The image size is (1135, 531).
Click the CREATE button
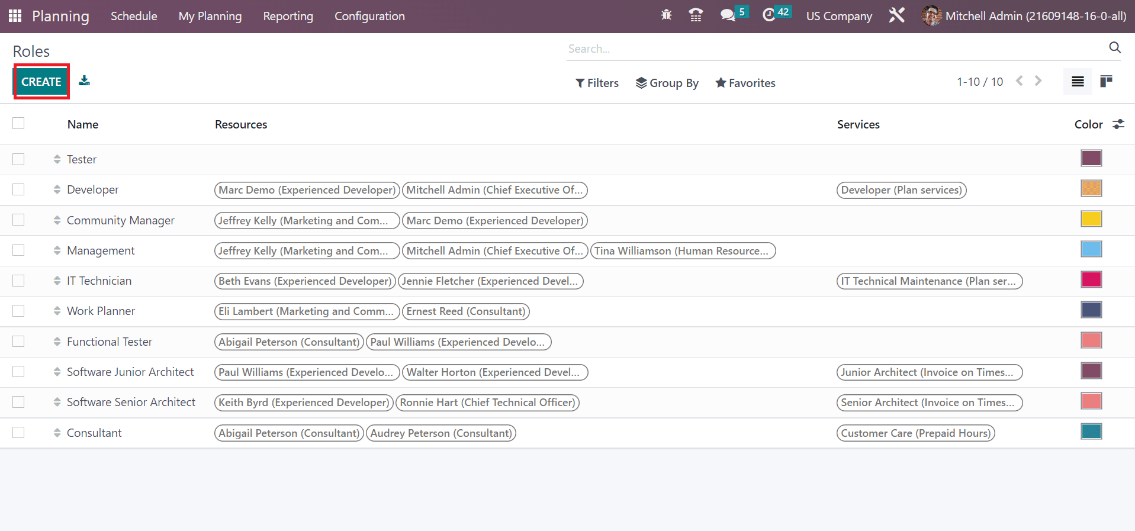[41, 82]
